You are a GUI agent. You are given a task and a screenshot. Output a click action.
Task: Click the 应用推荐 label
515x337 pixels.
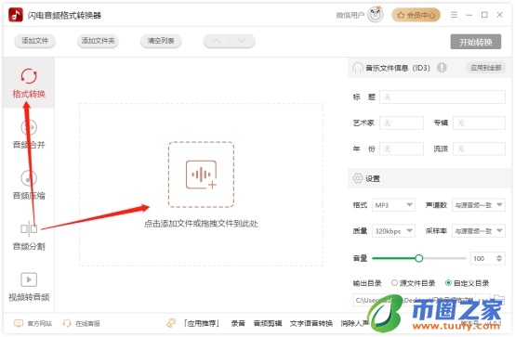202,324
